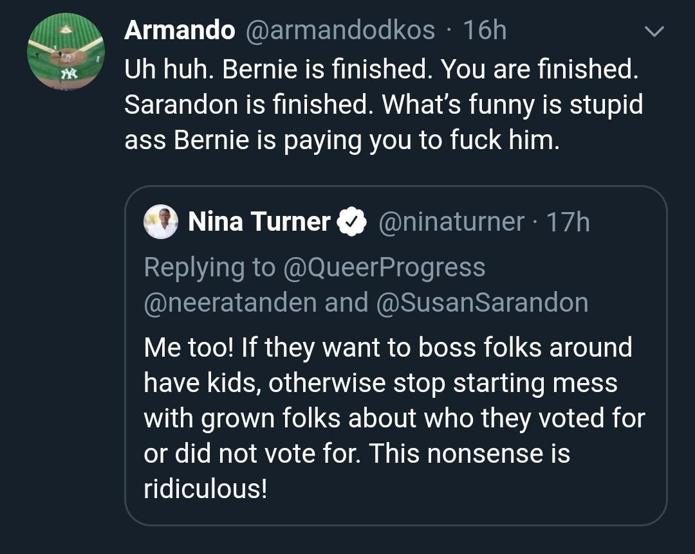Click the 16h tweet timestamp
This screenshot has height=554, width=695.
[x=485, y=31]
